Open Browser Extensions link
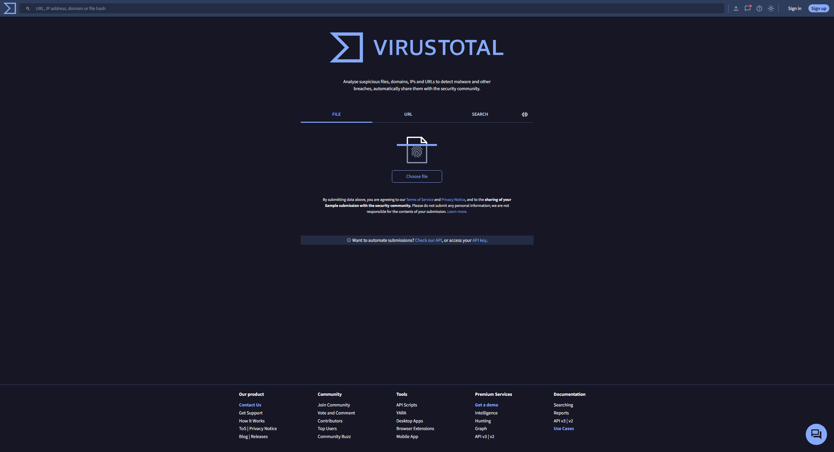This screenshot has width=834, height=452. tap(415, 428)
